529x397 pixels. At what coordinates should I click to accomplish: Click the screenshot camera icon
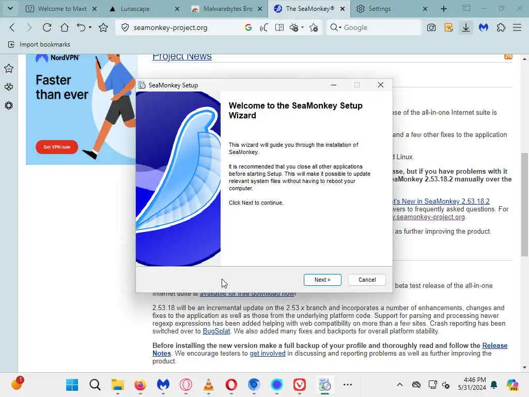(431, 28)
